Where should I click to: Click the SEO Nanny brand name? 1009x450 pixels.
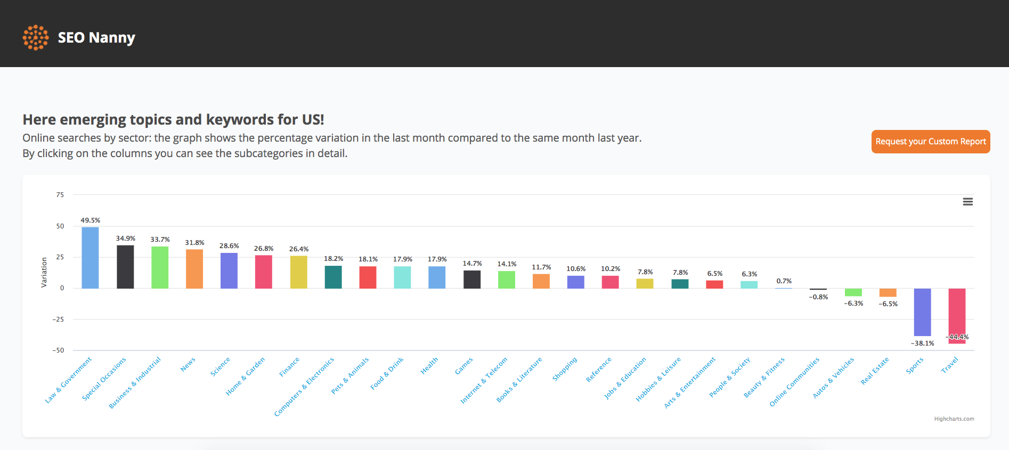coord(96,38)
